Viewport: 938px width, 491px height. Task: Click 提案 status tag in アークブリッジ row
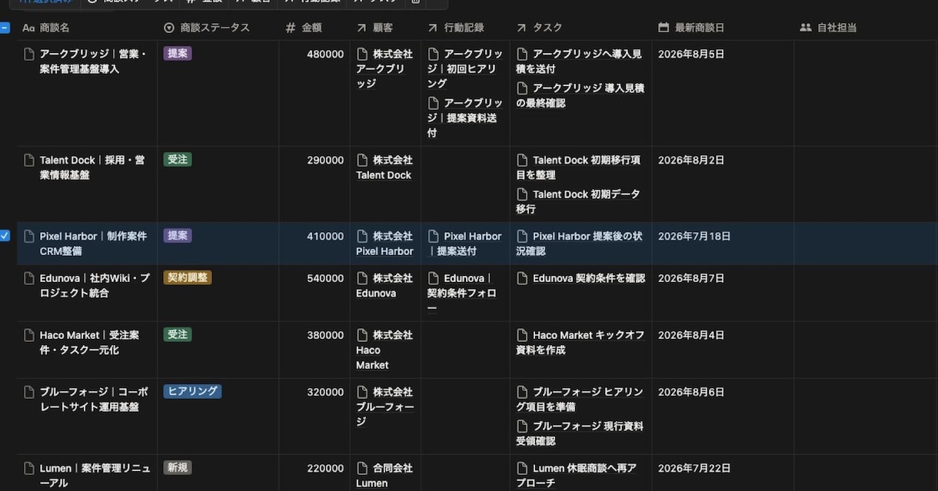[x=178, y=54]
